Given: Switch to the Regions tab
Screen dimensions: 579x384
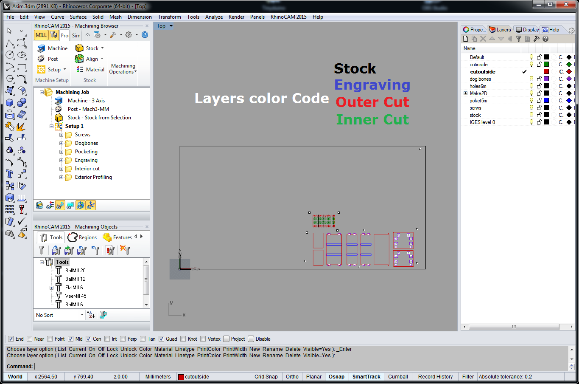Looking at the screenshot, I should (x=83, y=237).
